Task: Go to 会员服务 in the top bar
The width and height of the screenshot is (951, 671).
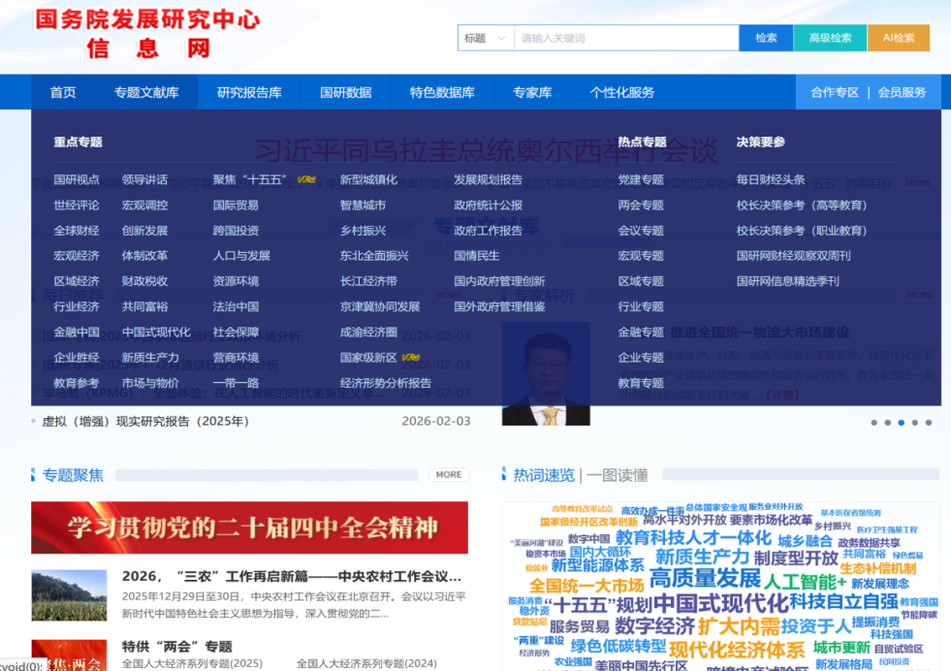Action: tap(902, 92)
